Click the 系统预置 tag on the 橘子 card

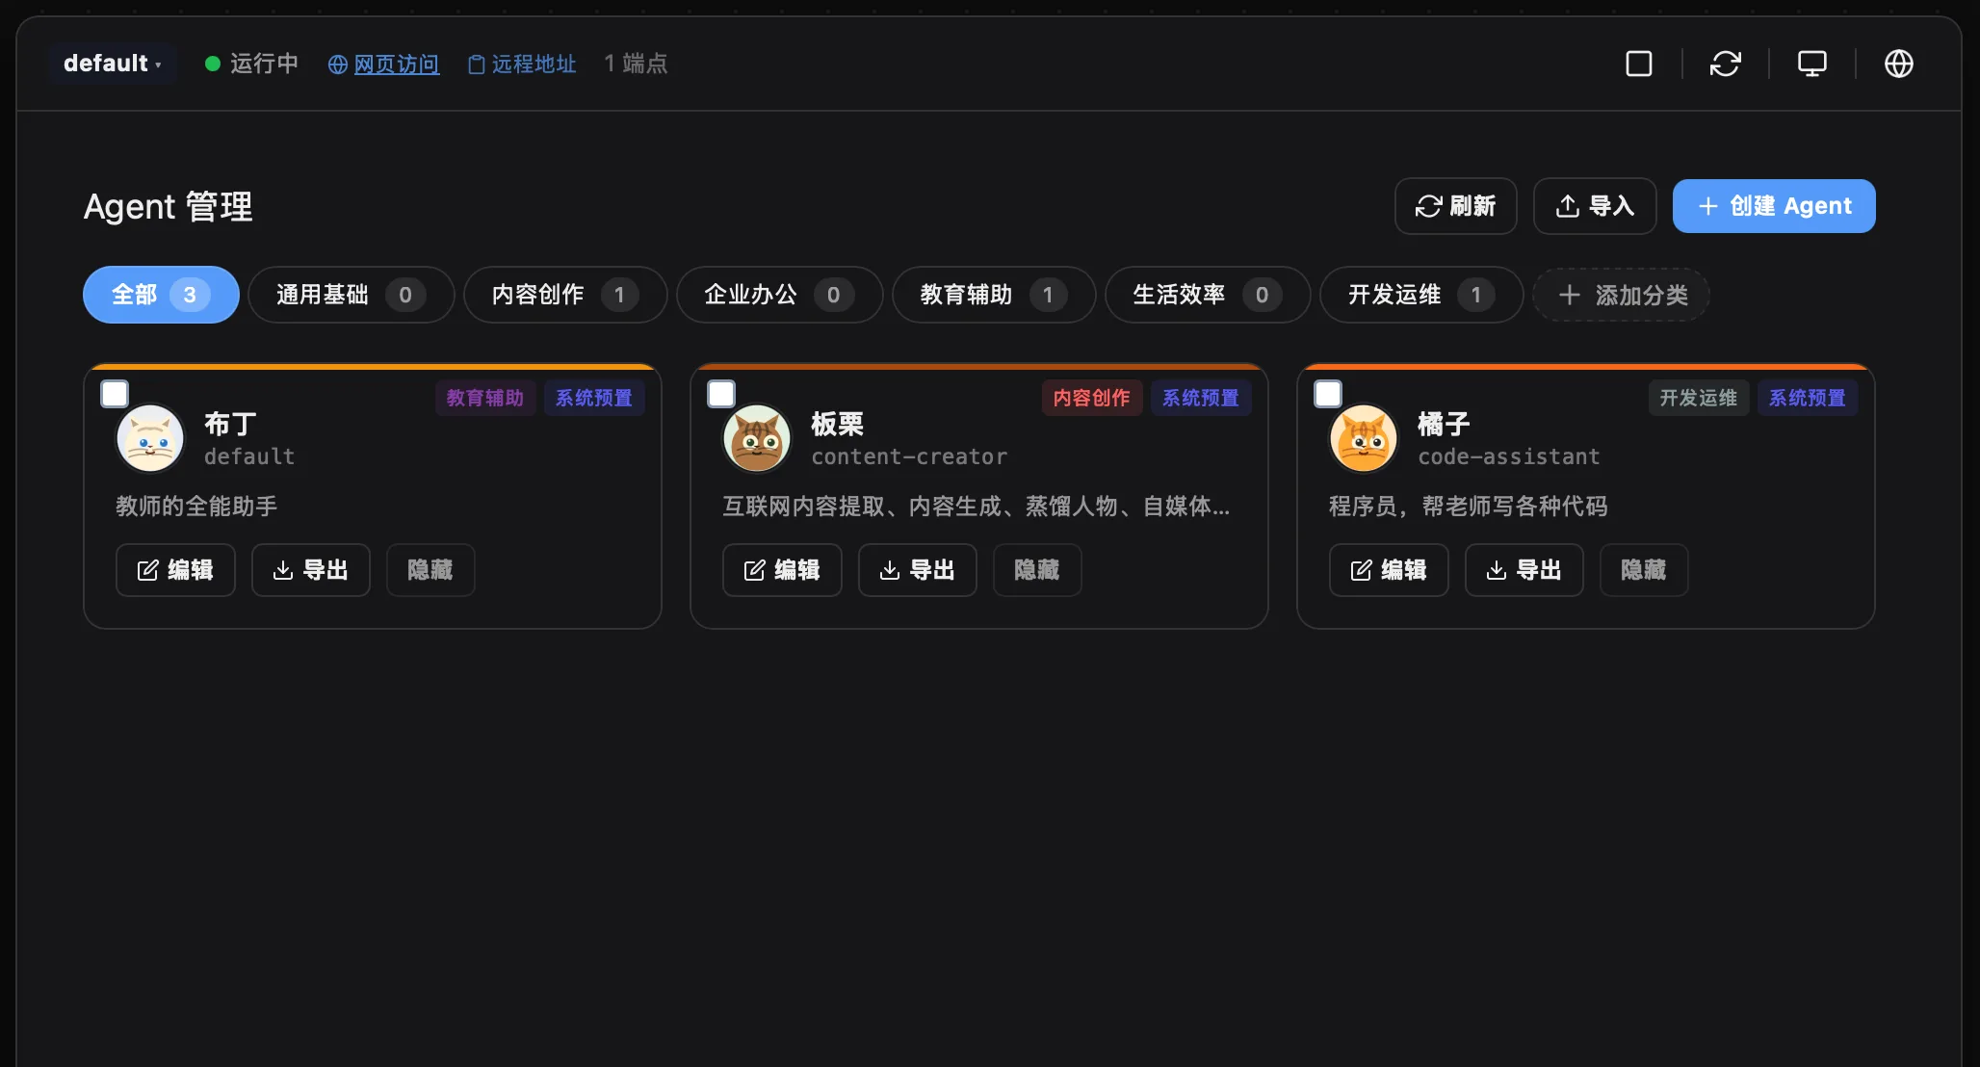(1808, 398)
